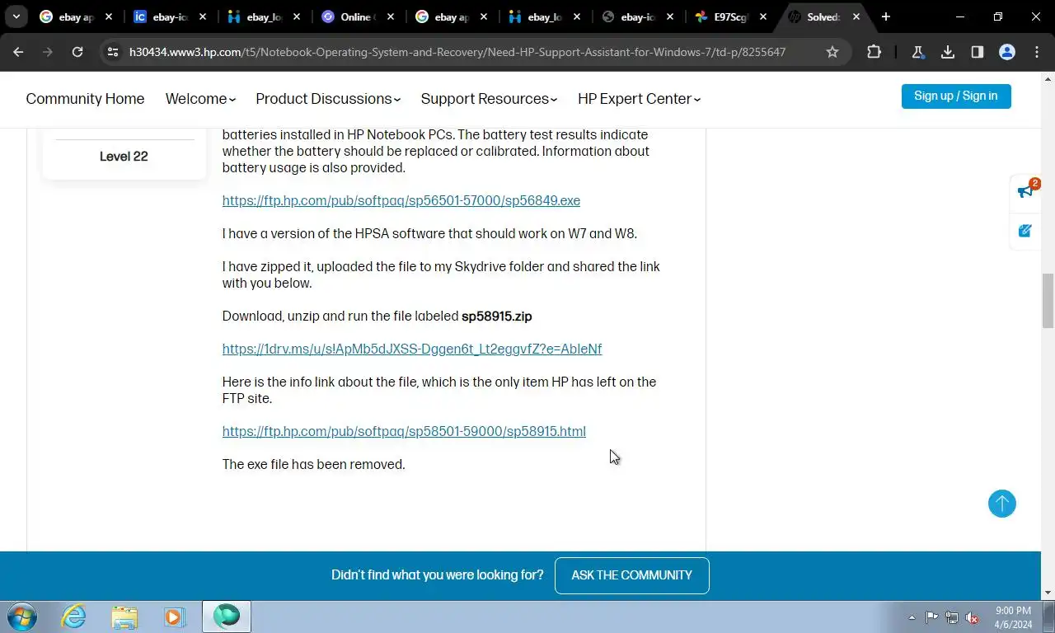The height and width of the screenshot is (633, 1055).
Task: Open Chrome three-dot menu
Action: [x=1037, y=52]
